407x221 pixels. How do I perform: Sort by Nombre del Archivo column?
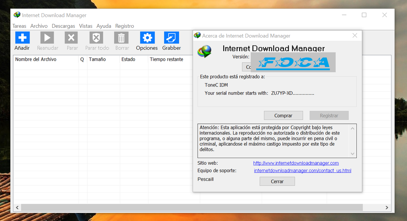(x=46, y=59)
